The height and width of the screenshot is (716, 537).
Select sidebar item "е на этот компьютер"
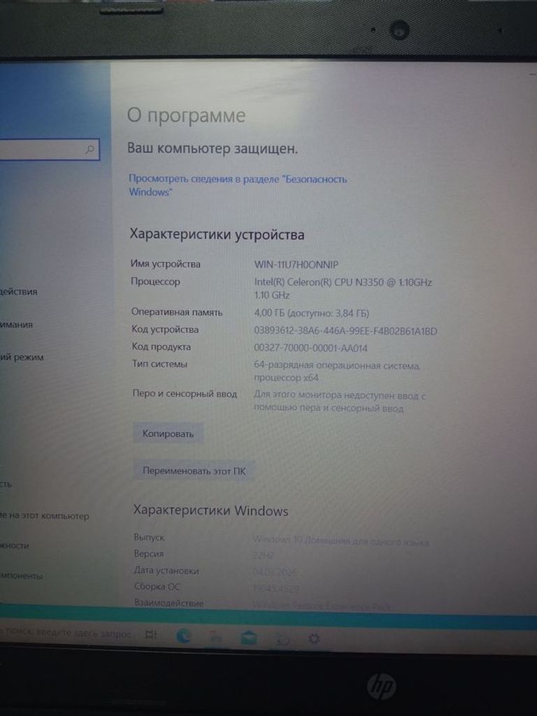click(45, 516)
